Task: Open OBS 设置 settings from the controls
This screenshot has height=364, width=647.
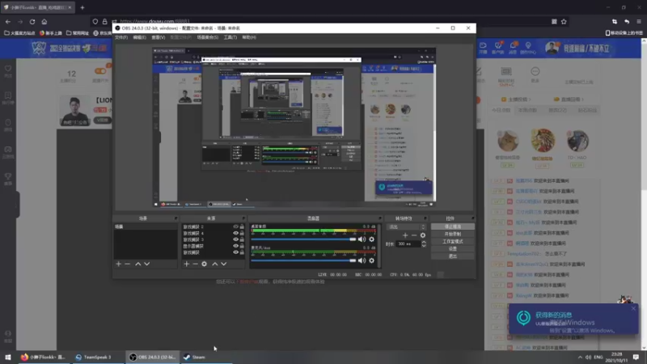Action: point(453,249)
